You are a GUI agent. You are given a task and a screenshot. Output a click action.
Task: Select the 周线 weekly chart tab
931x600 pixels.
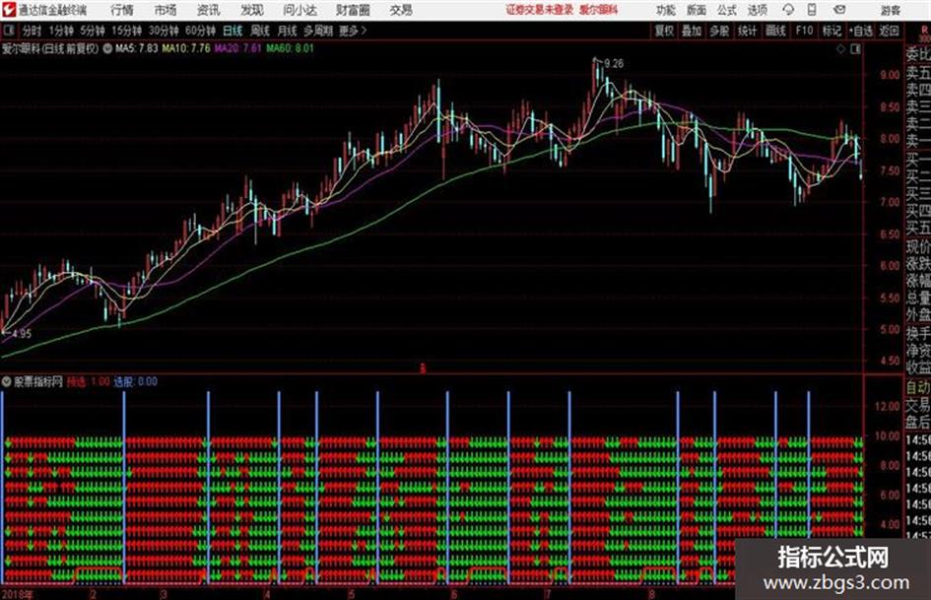coord(259,31)
